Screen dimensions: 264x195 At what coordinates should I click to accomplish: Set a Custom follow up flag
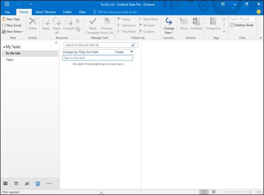[147, 32]
